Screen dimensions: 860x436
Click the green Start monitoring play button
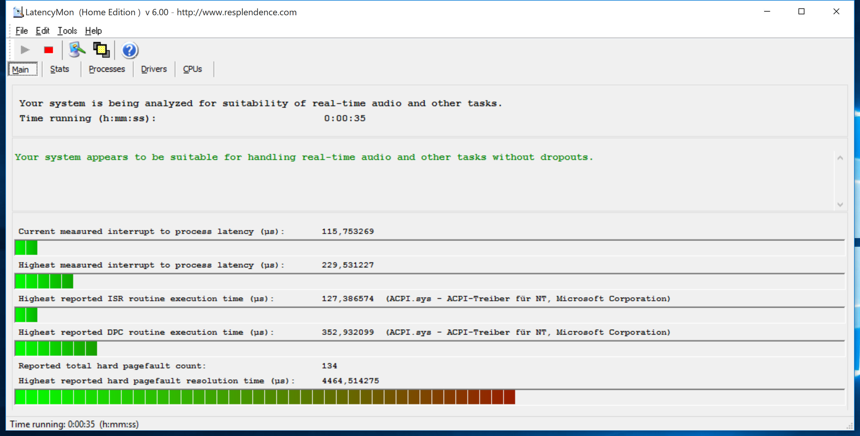click(25, 50)
